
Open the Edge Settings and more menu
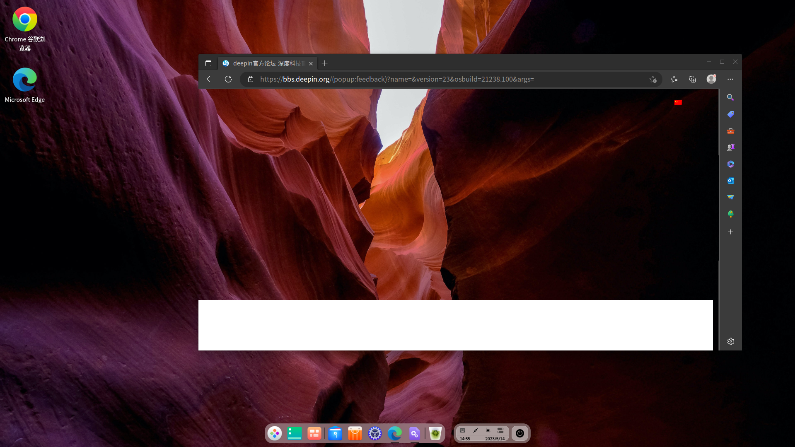tap(730, 79)
